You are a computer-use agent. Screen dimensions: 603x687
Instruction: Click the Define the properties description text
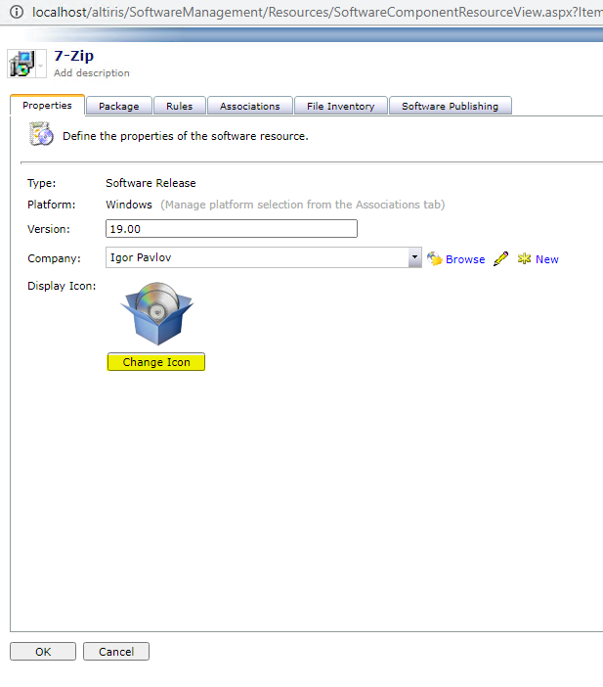coord(186,136)
